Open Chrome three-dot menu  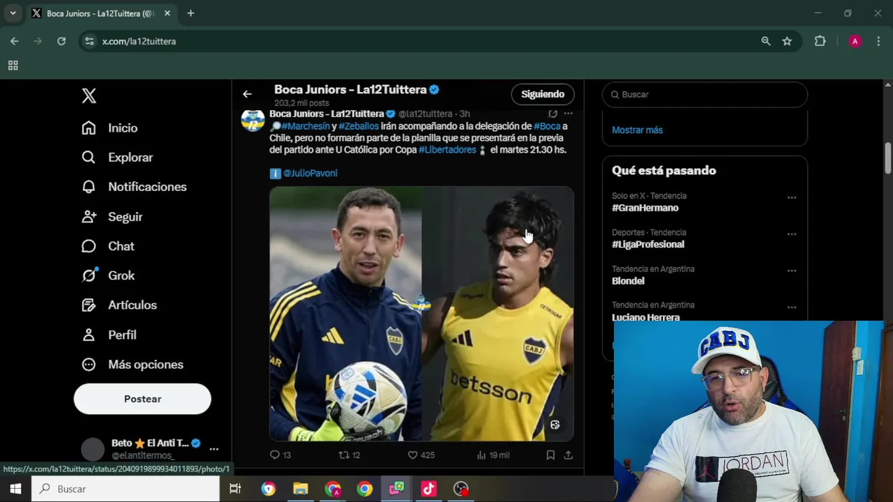[x=878, y=41]
